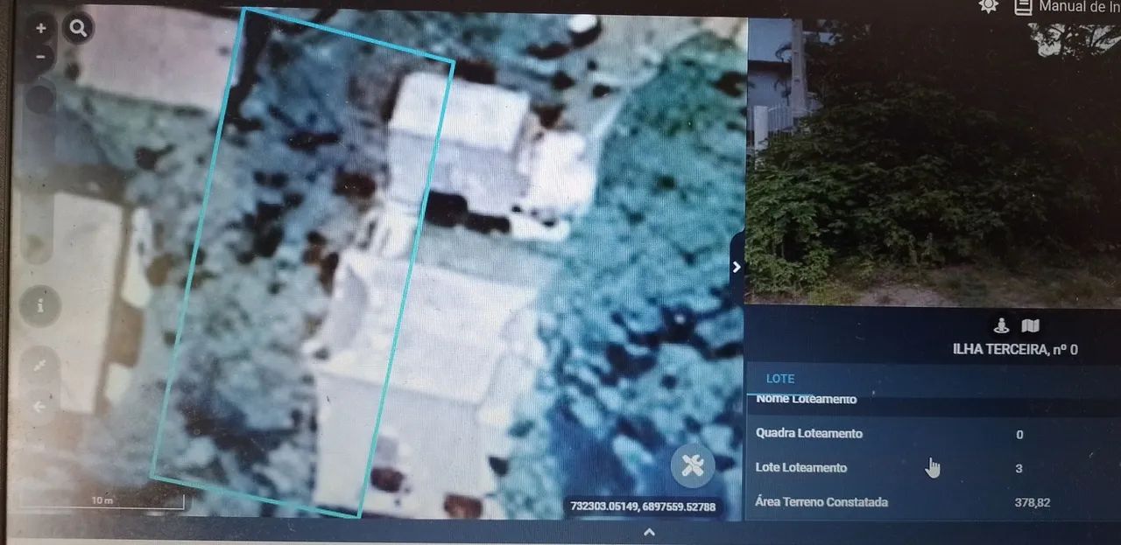Viewport: 1121px width, 545px height.
Task: Click the map icon above the address
Action: (1031, 326)
